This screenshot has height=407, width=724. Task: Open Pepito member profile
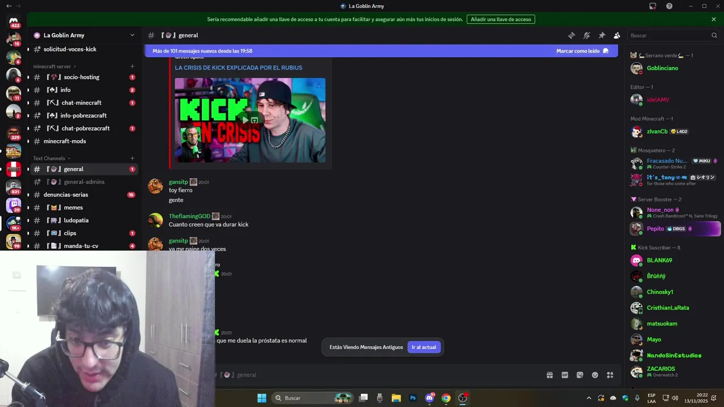pos(674,229)
